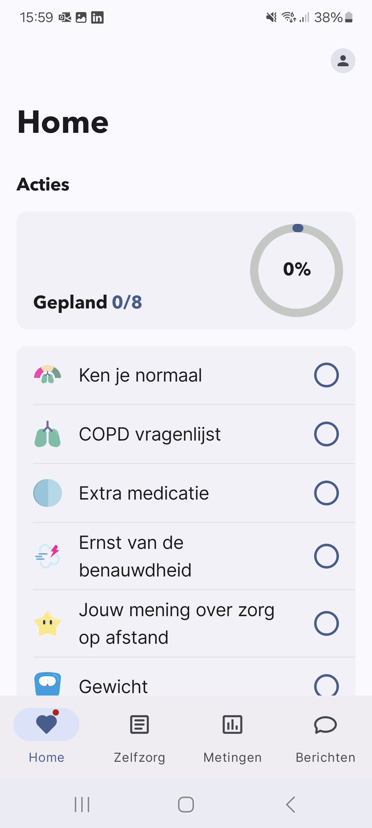
Task: Tick Jouw mening over zorg circle
Action: [x=326, y=623]
